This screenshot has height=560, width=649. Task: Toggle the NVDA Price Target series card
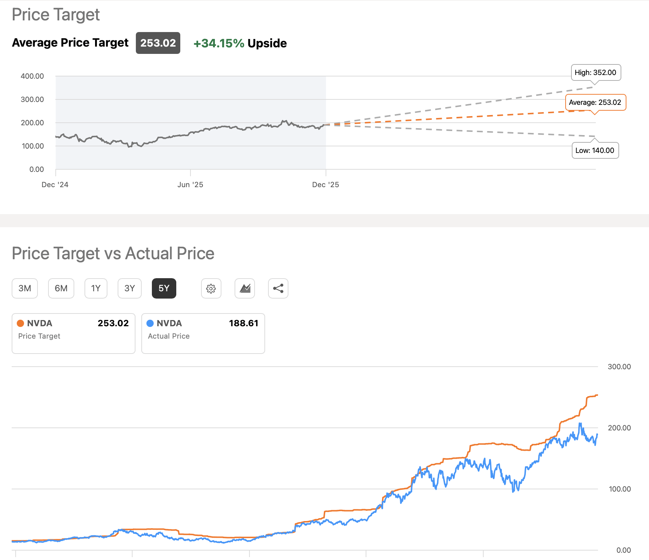tap(73, 334)
